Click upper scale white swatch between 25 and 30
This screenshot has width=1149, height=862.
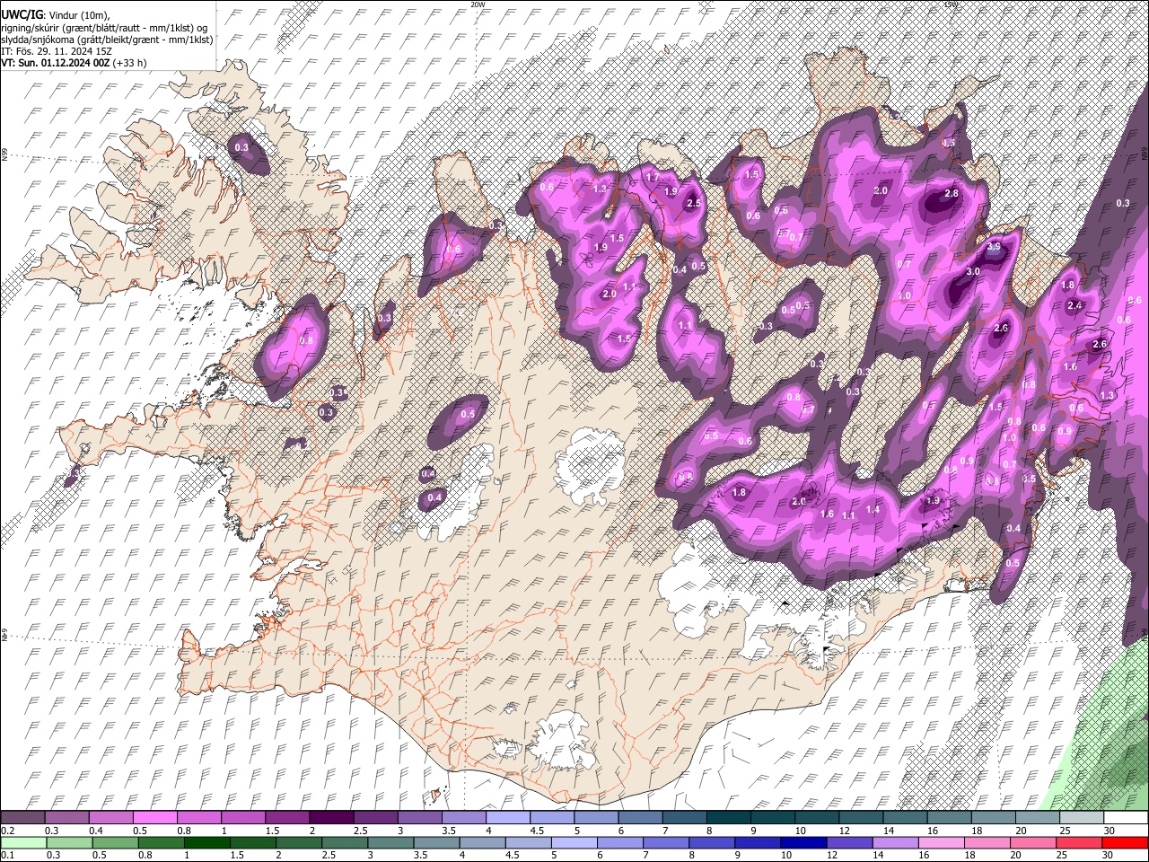click(x=1081, y=818)
